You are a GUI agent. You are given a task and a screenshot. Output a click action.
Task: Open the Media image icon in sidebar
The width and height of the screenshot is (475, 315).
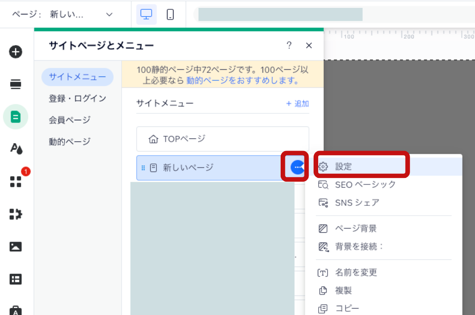(16, 246)
